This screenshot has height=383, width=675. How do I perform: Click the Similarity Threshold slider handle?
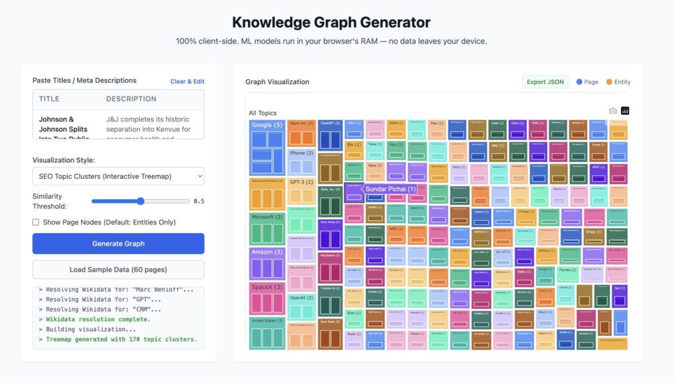pos(140,201)
